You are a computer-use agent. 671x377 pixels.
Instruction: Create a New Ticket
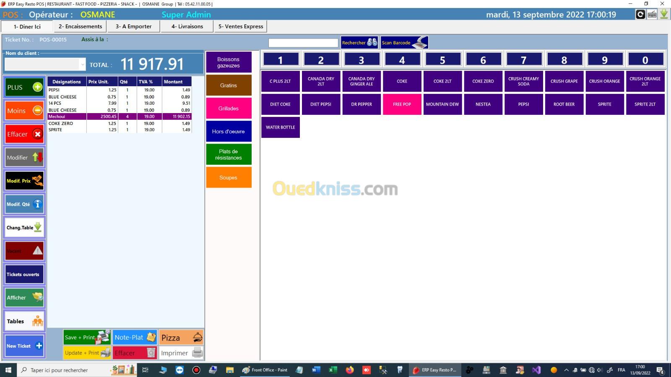24,346
